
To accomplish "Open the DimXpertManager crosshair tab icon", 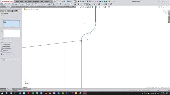I will pos(13,11).
